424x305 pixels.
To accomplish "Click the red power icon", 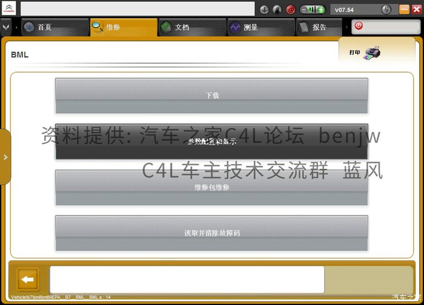I will point(359,26).
